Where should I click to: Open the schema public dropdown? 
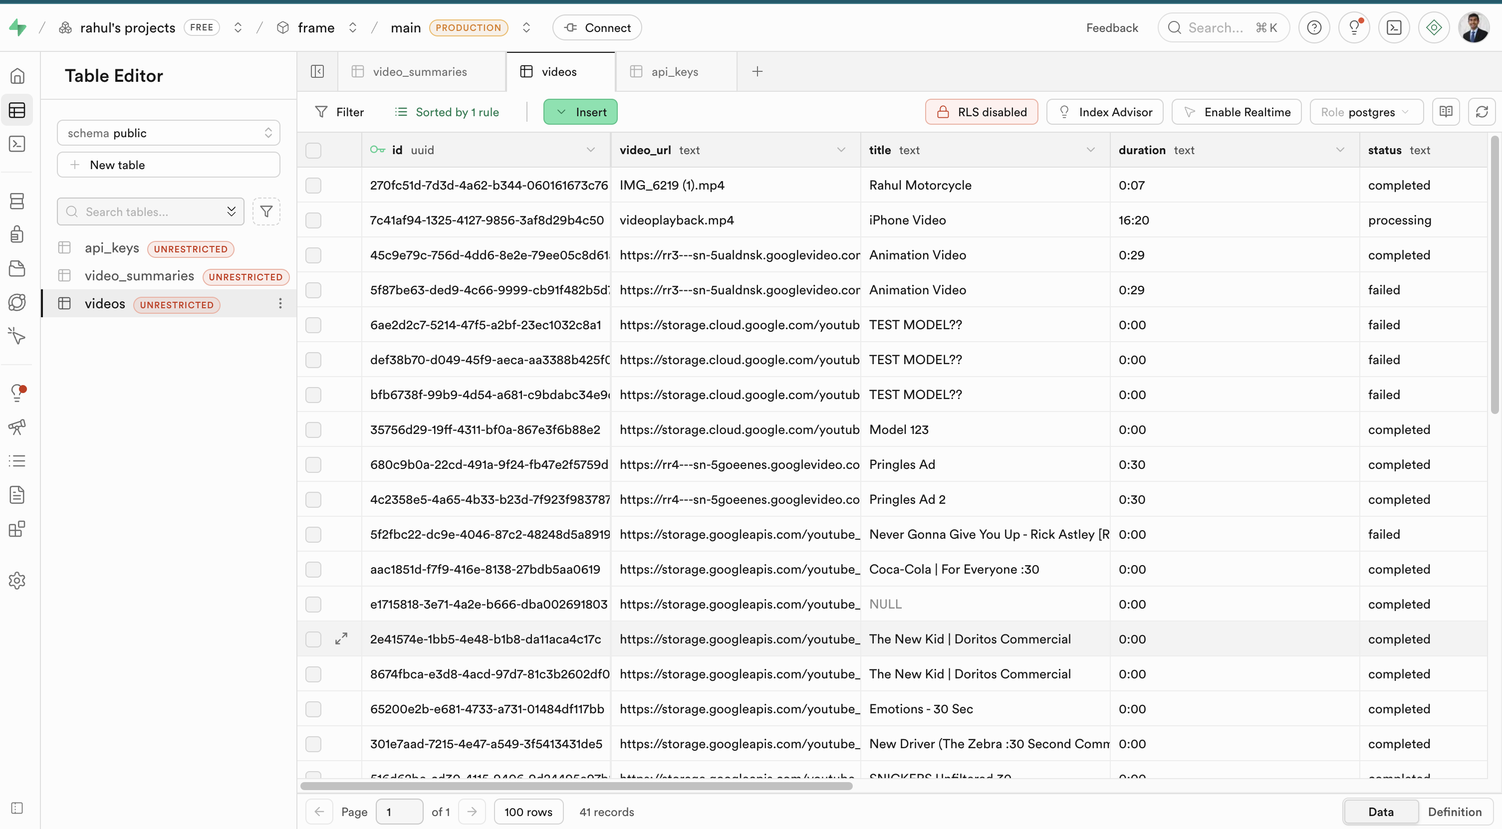(x=168, y=133)
